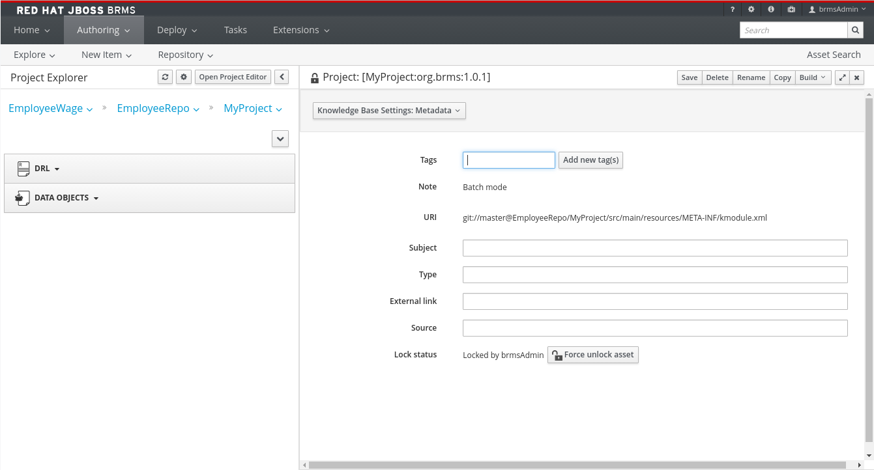The image size is (874, 470).
Task: Open the New Item submenu
Action: pyautogui.click(x=107, y=55)
